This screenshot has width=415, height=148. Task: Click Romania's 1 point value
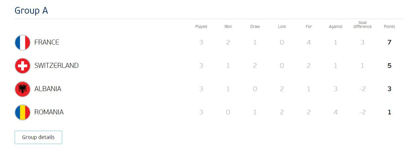[389, 112]
